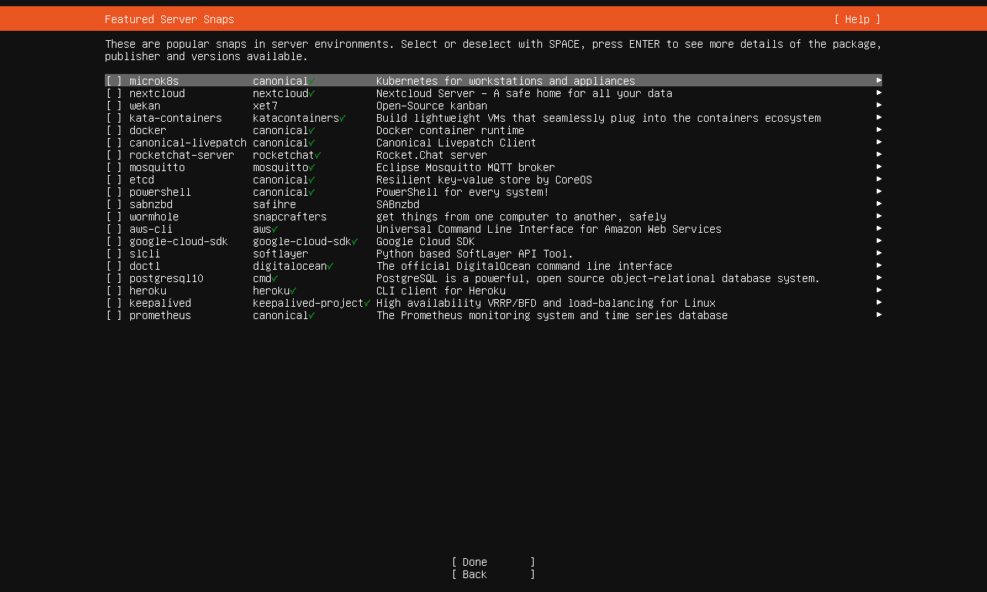The width and height of the screenshot is (987, 592).
Task: Click verified checkmark next to google-cloud-sdk publisher
Action: [x=355, y=241]
